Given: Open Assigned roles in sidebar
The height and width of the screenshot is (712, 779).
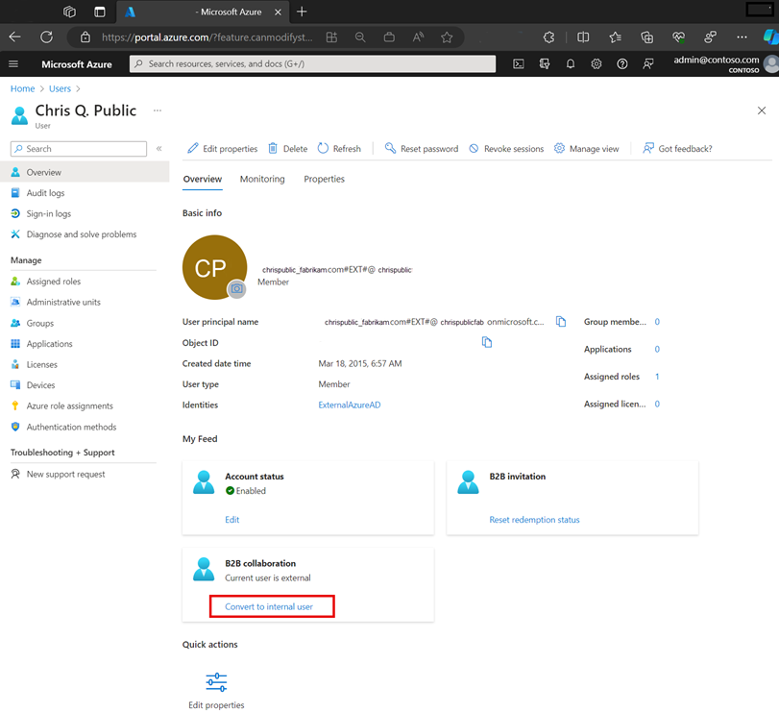Looking at the screenshot, I should click(x=53, y=282).
